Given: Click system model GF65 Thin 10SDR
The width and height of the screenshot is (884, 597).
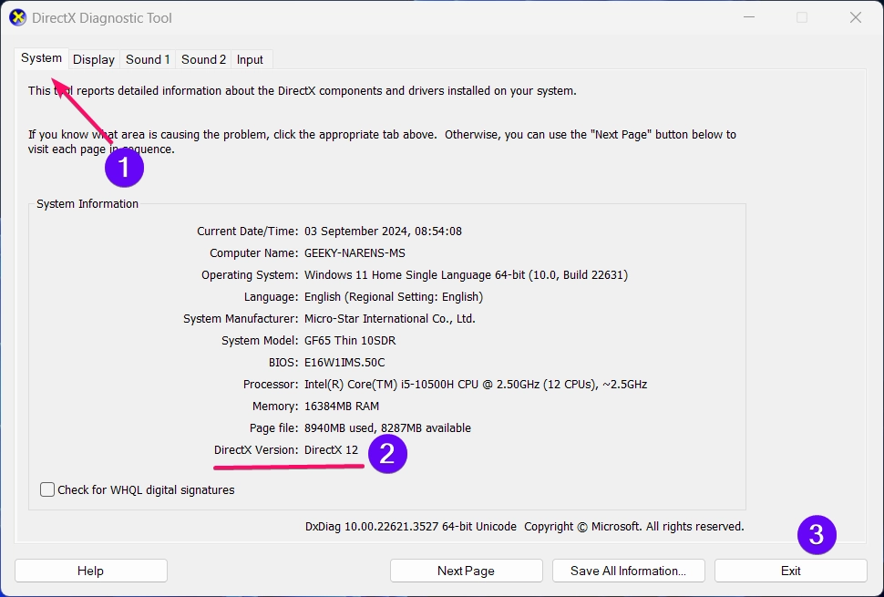Looking at the screenshot, I should [350, 341].
